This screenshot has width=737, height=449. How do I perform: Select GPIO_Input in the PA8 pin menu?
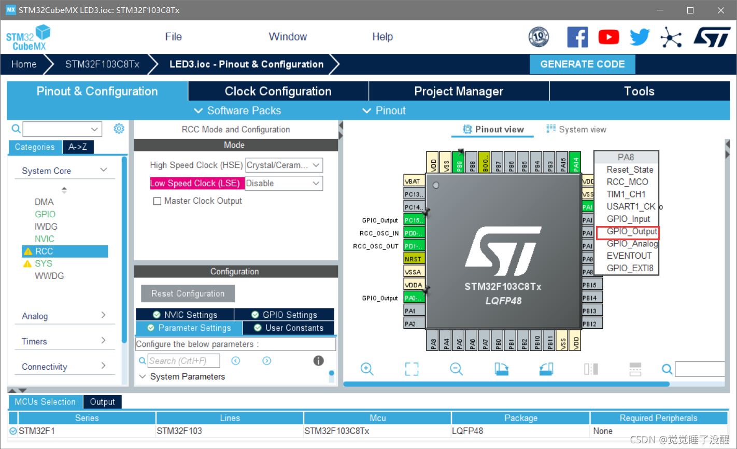(628, 219)
